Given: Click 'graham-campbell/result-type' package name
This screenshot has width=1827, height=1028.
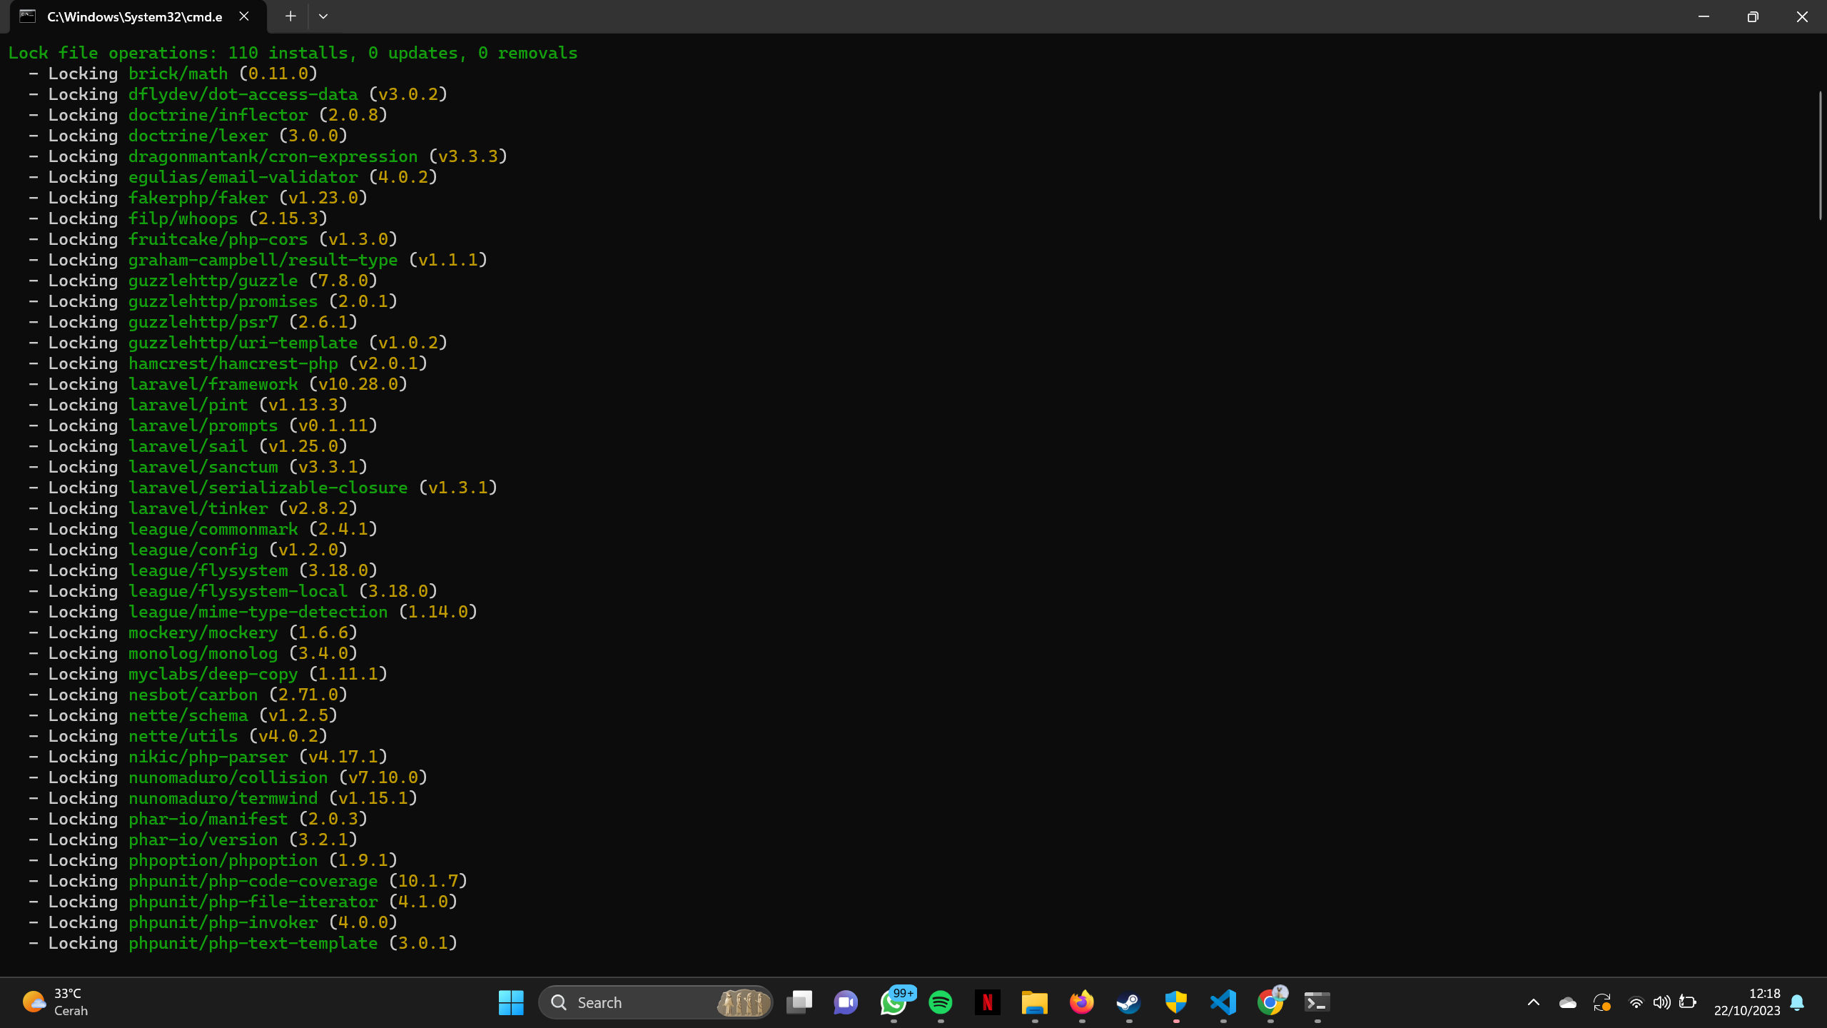Looking at the screenshot, I should [x=263, y=260].
